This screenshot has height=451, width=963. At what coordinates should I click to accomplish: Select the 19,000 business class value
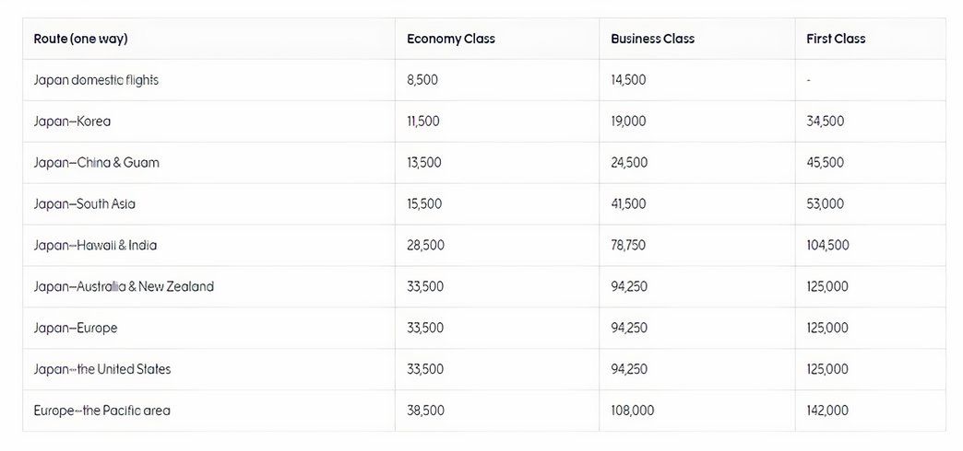(x=628, y=121)
